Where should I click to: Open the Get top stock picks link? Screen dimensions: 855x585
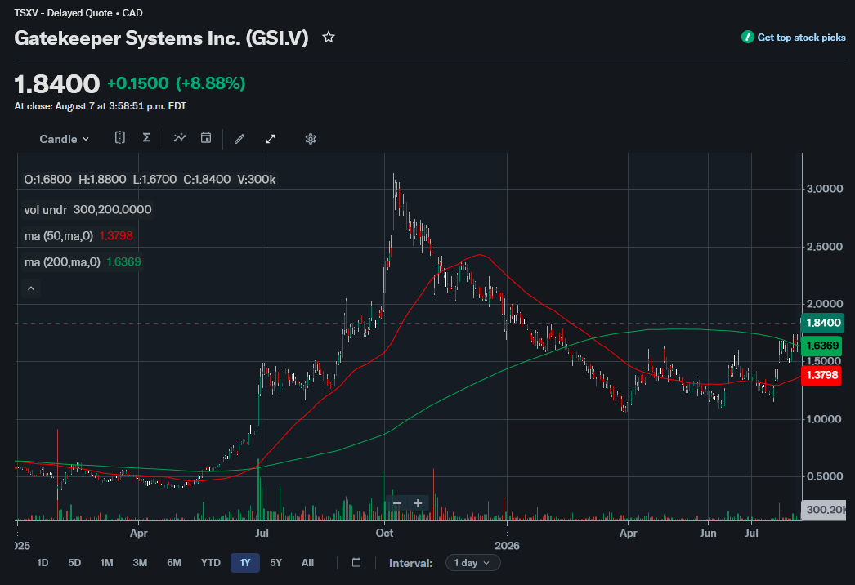coord(794,38)
